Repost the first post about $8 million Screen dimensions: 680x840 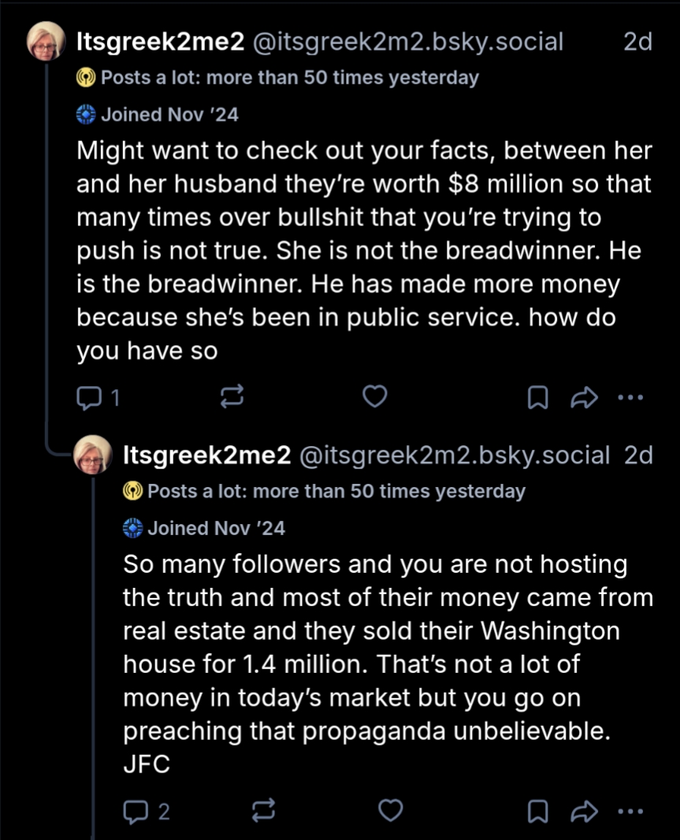pyautogui.click(x=232, y=398)
